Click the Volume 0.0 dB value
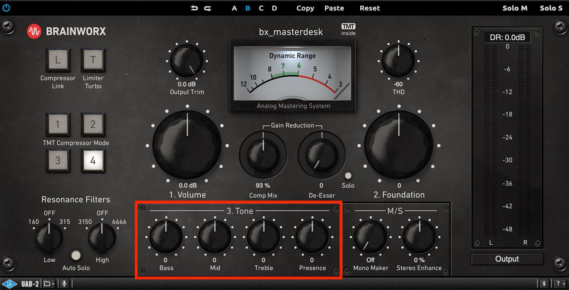The width and height of the screenshot is (569, 290). (188, 185)
